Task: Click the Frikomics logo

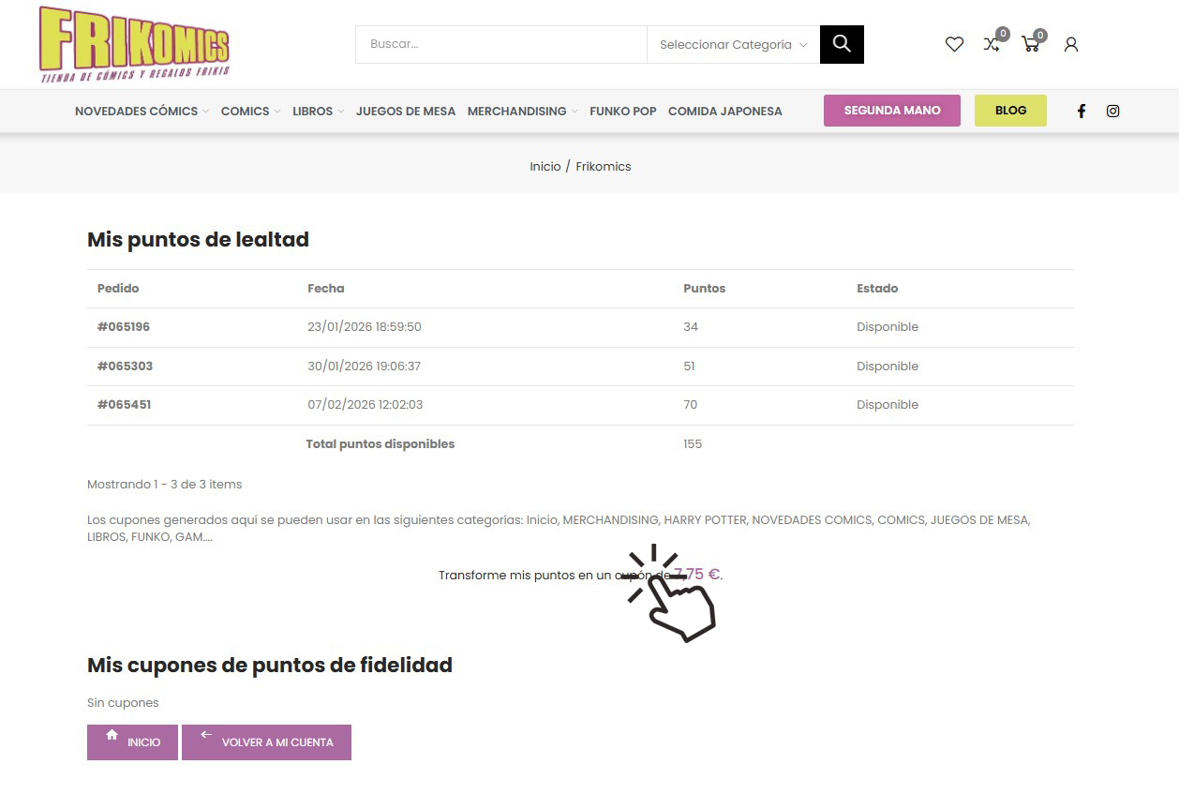Action: [x=134, y=44]
